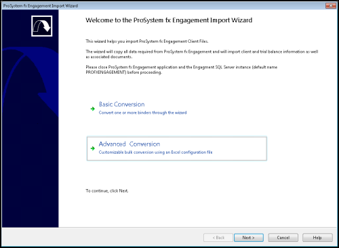The width and height of the screenshot is (339, 248).
Task: Select 'Convert one or more binders' description
Action: pyautogui.click(x=142, y=112)
